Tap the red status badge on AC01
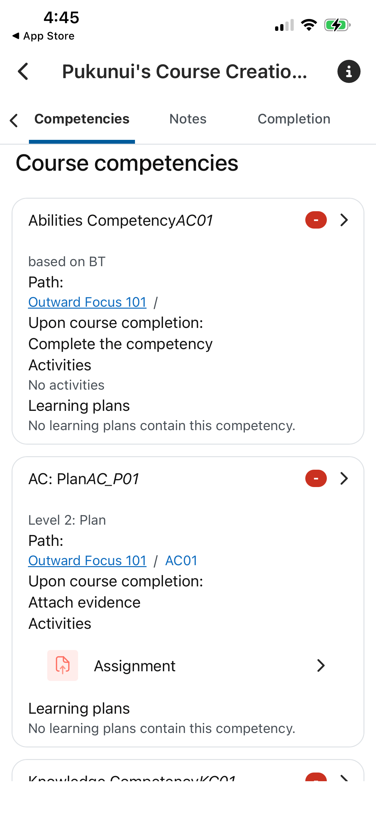This screenshot has height=814, width=376. pos(316,220)
